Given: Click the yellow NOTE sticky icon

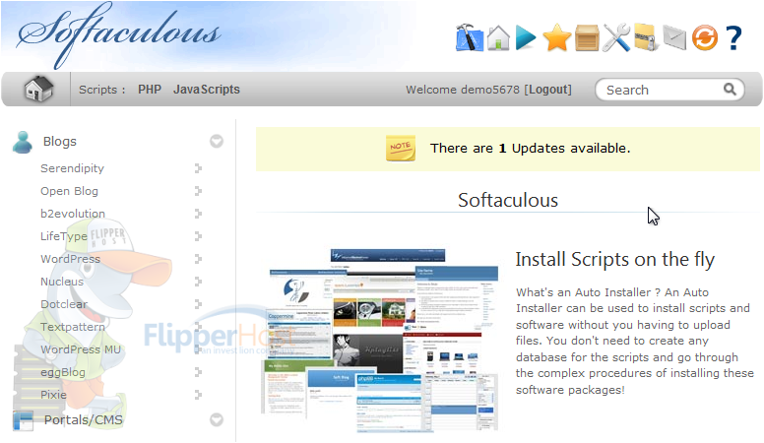Looking at the screenshot, I should tap(401, 148).
